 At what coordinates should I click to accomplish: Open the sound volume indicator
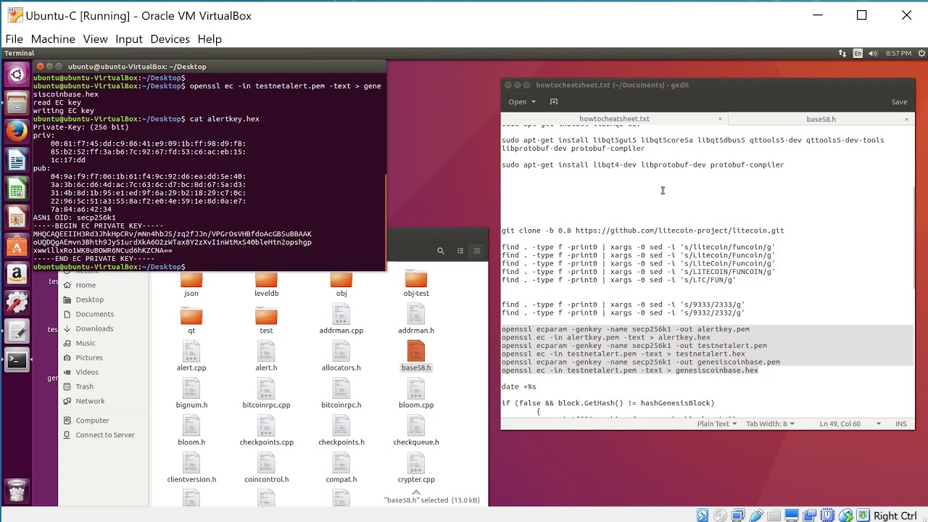click(872, 53)
